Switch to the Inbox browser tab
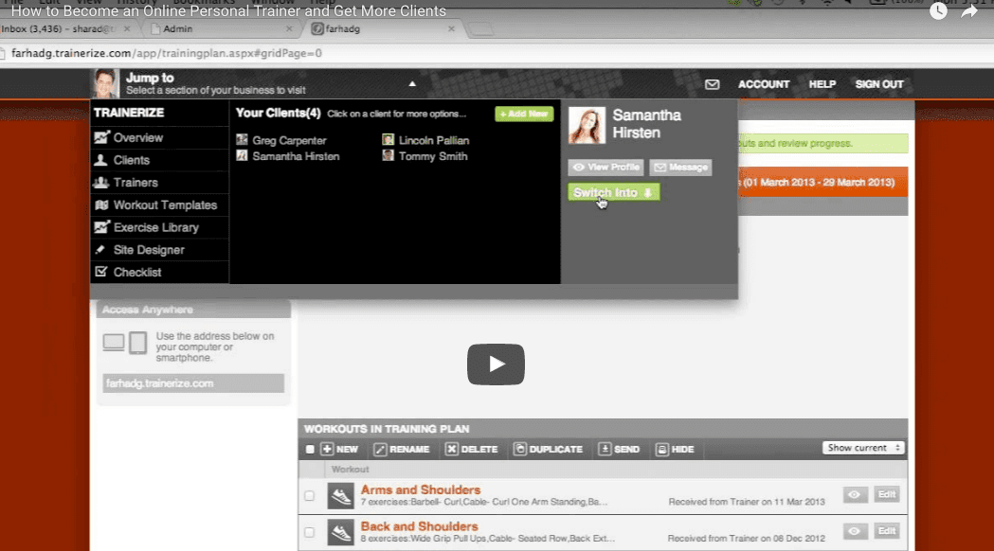Viewport: 994px width, 551px height. (65, 29)
